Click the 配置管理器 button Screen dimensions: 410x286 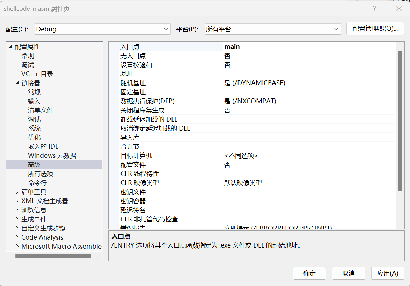[x=375, y=29]
